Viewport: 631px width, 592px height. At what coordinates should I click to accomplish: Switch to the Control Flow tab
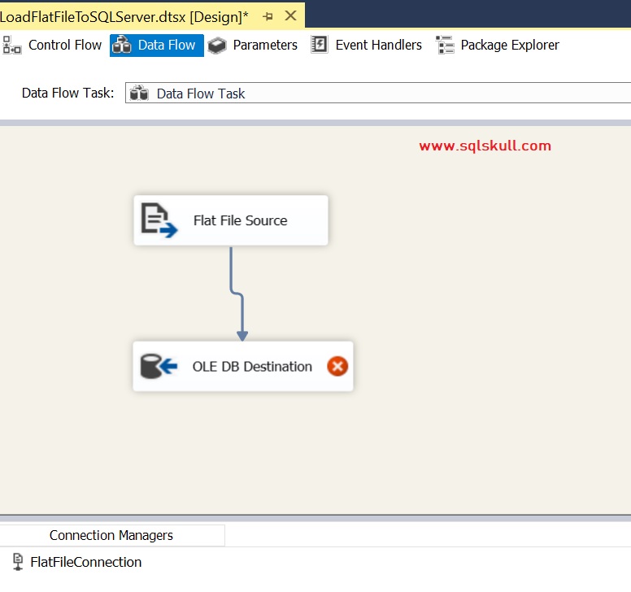[52, 45]
